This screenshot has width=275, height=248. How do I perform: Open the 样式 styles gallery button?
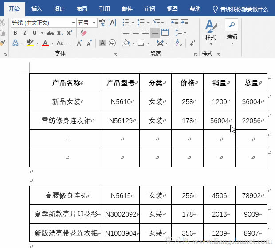tap(210, 30)
